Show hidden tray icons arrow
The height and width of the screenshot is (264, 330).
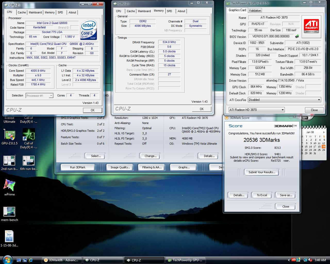pyautogui.click(x=289, y=260)
